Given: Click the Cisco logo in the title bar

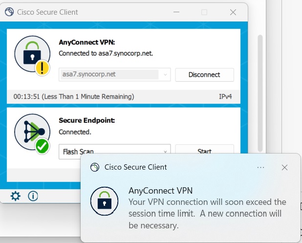Looking at the screenshot, I should [x=9, y=12].
